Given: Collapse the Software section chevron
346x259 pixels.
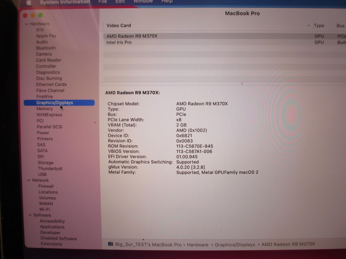Looking at the screenshot, I should click(x=30, y=215).
